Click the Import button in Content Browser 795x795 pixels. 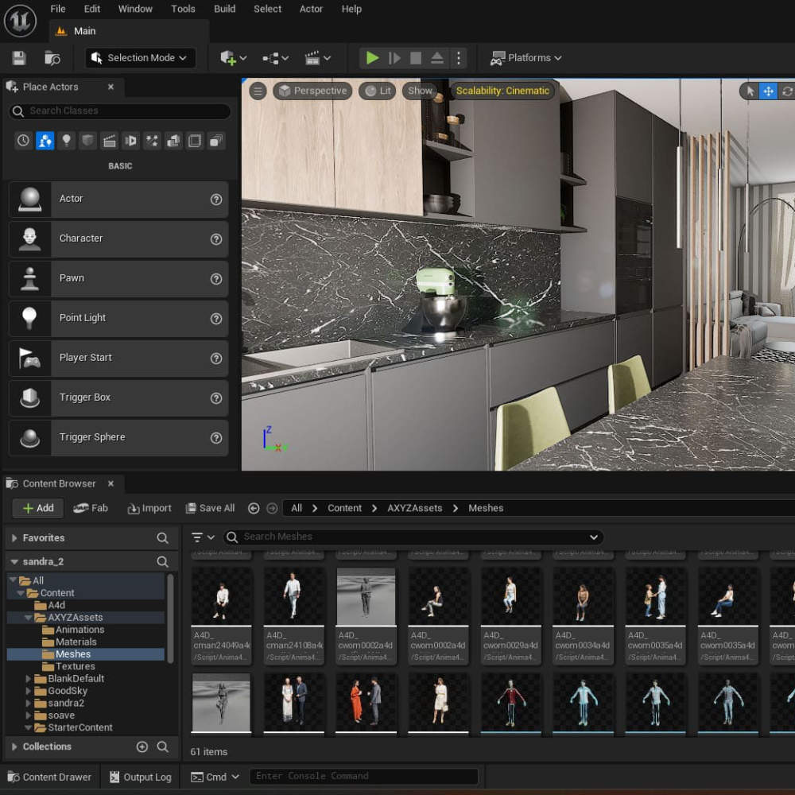149,508
